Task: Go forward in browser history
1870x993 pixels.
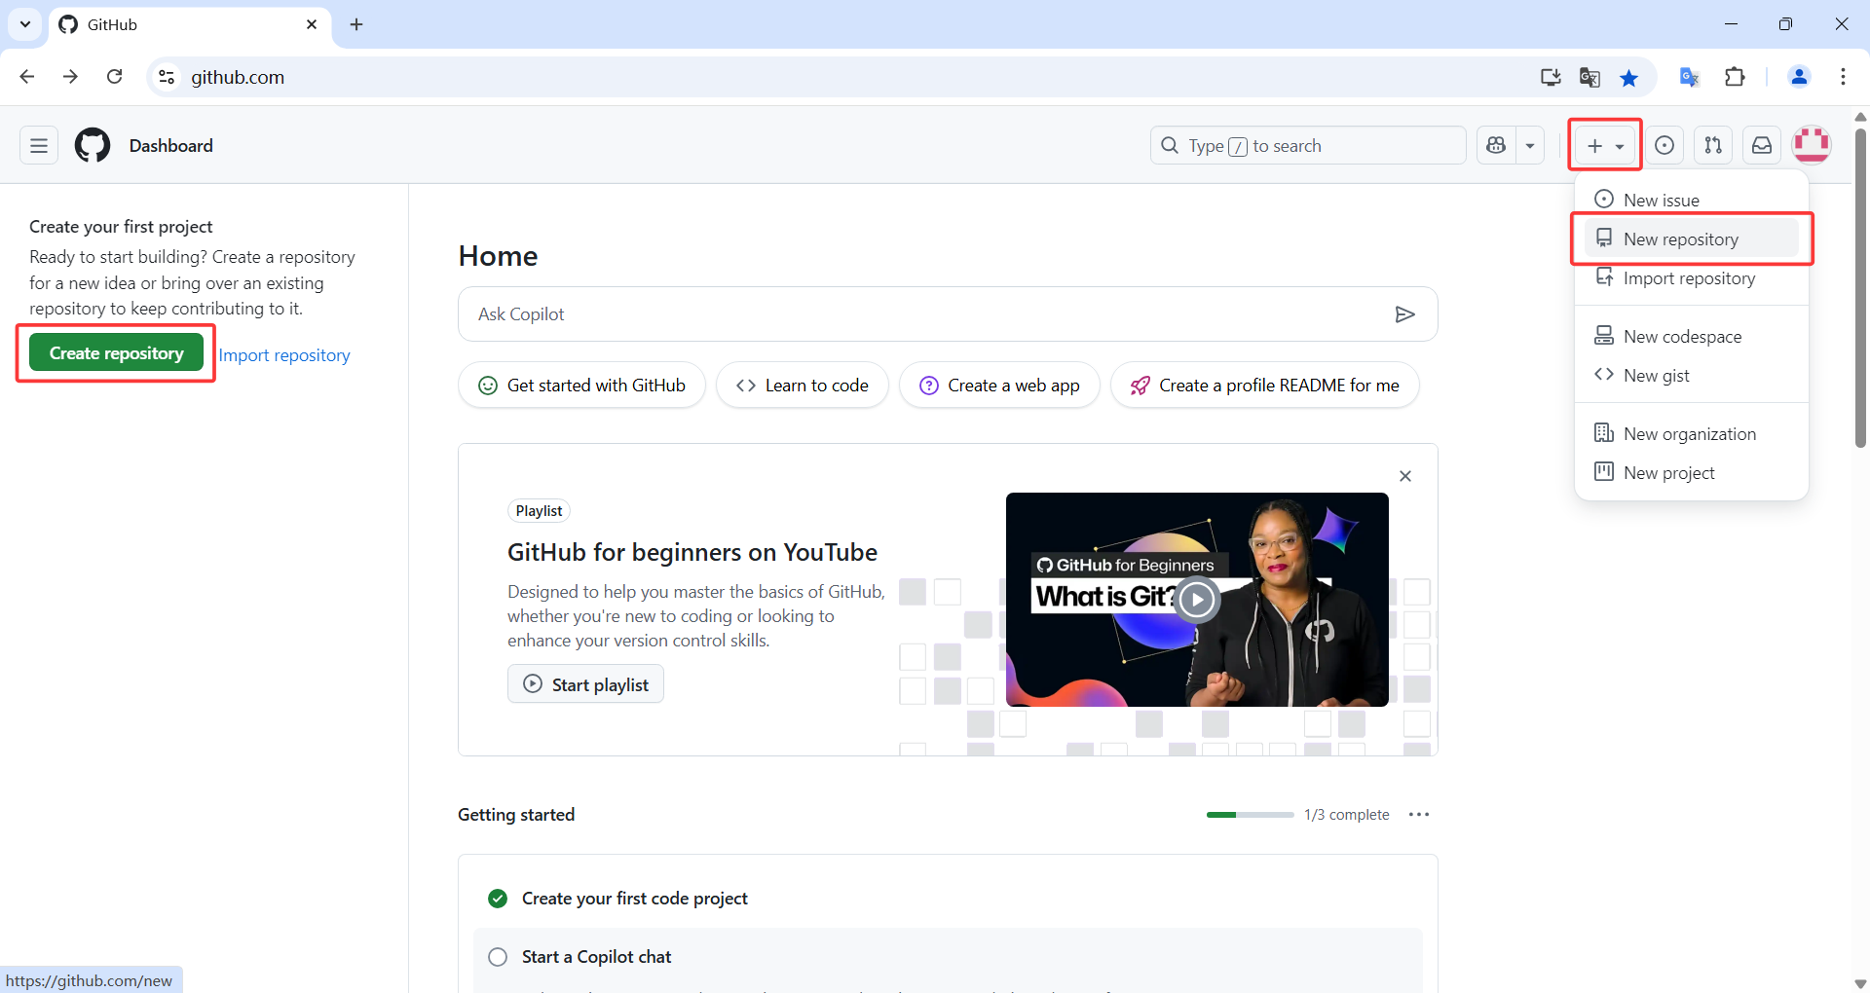Action: point(70,77)
